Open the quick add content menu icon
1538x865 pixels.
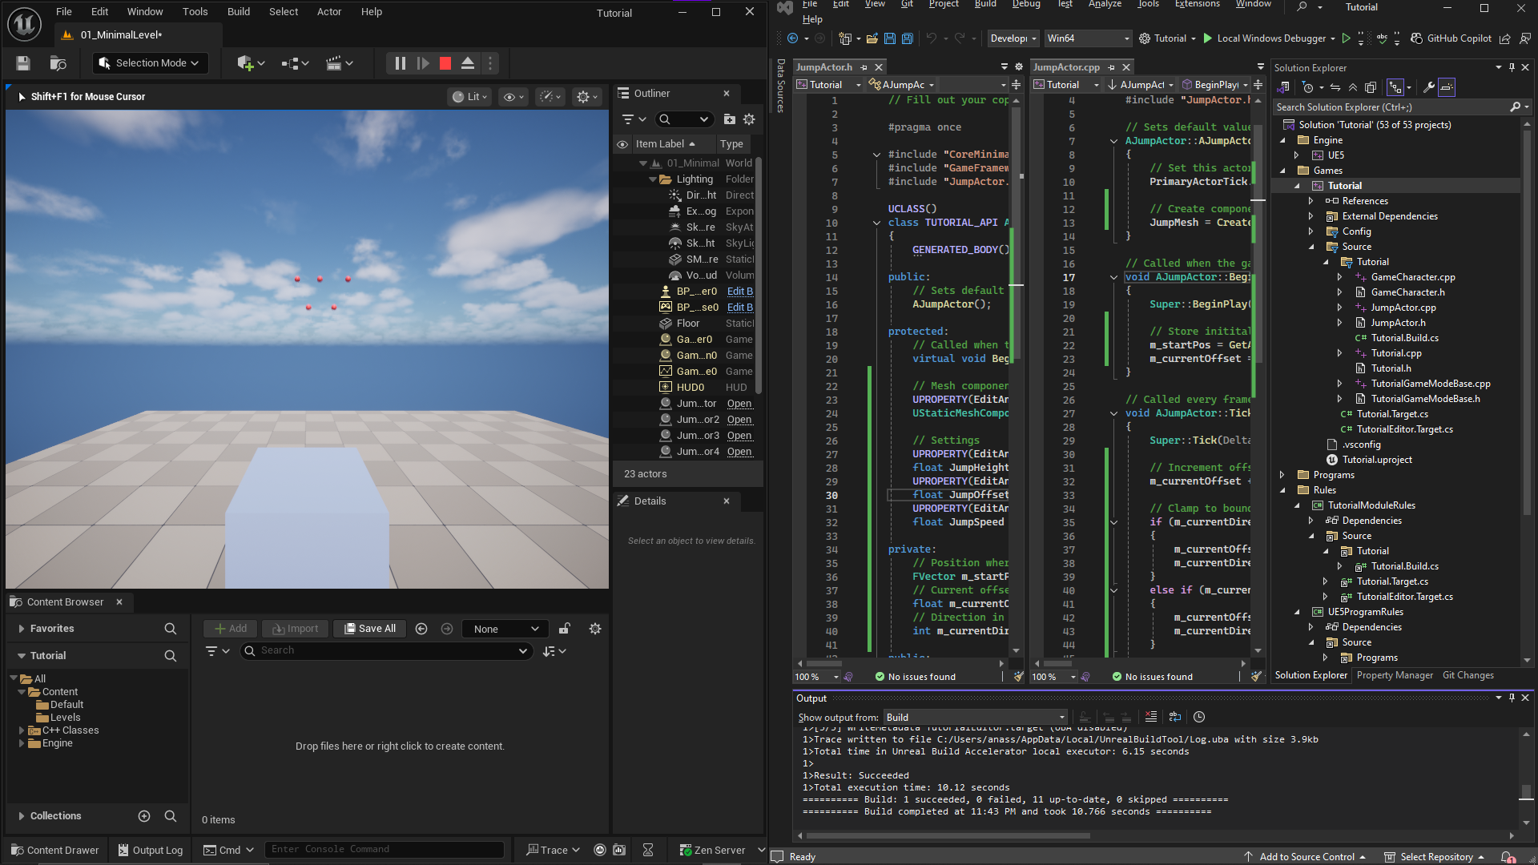pyautogui.click(x=251, y=63)
